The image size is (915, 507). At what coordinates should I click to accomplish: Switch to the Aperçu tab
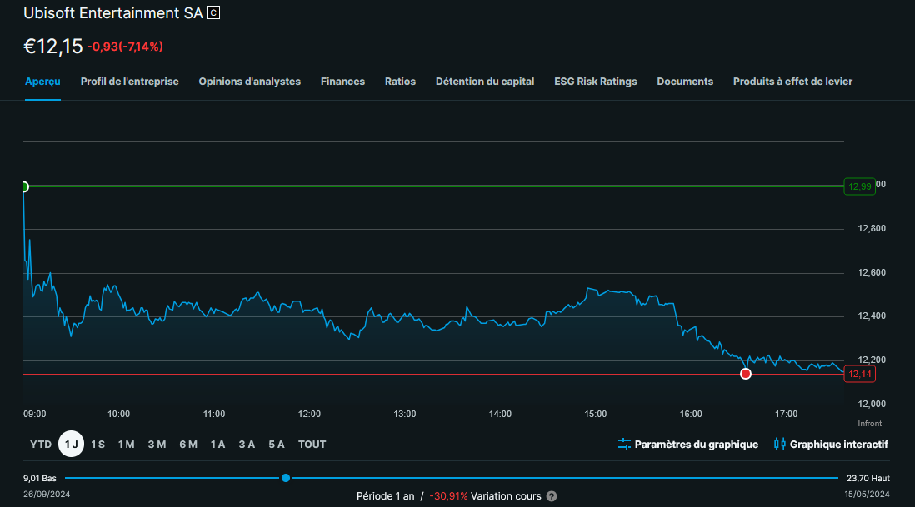coord(42,82)
